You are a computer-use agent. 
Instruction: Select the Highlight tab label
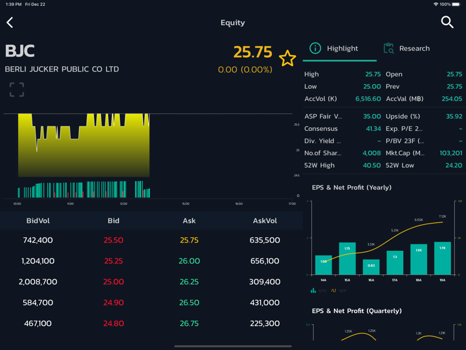pyautogui.click(x=342, y=48)
